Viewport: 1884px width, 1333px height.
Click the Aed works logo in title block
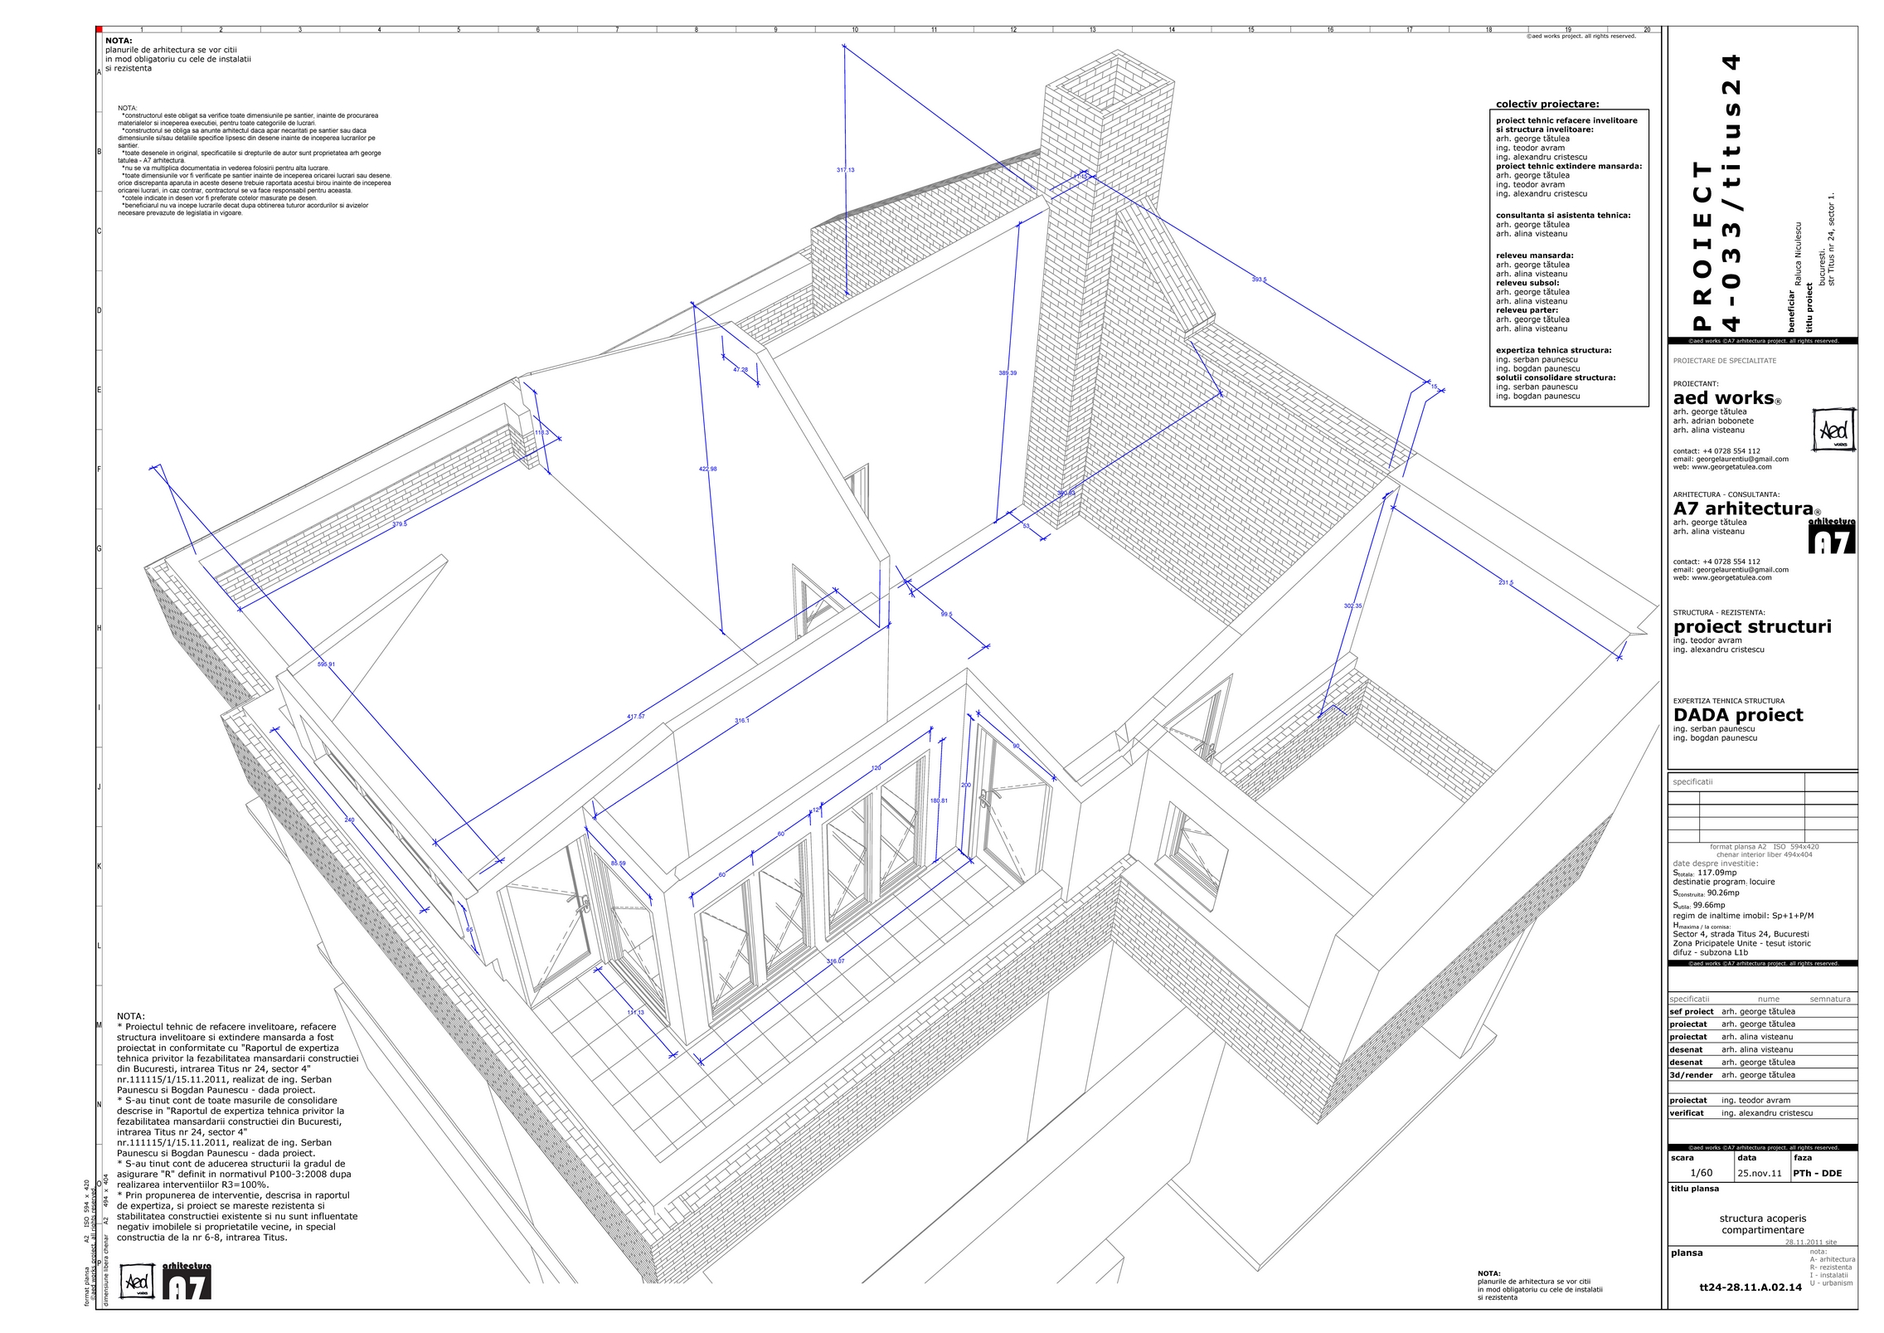[1833, 430]
